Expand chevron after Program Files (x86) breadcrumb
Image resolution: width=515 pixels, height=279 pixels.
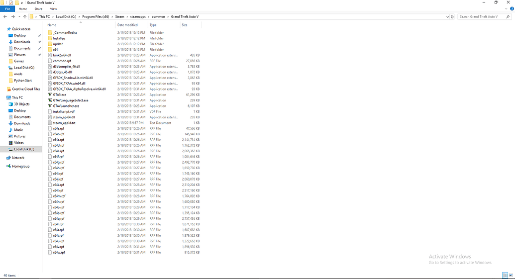pyautogui.click(x=112, y=16)
